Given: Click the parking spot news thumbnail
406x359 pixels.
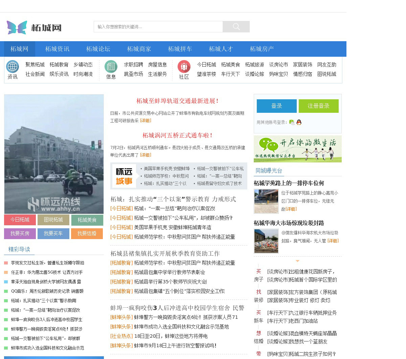Looking at the screenshot, I should pyautogui.click(x=266, y=201).
